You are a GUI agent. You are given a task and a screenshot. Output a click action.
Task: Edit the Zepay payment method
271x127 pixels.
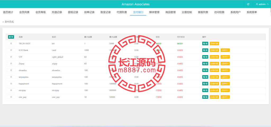205,64
